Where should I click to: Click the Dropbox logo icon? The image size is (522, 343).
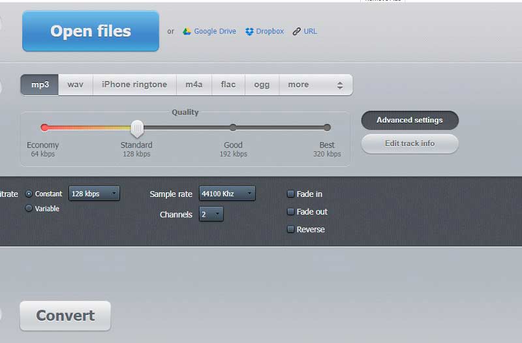click(x=249, y=31)
